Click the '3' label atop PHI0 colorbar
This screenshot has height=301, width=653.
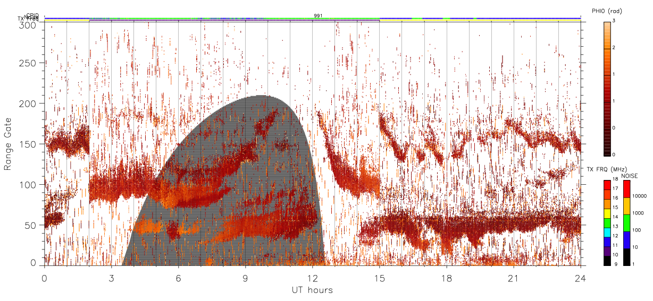(x=613, y=21)
